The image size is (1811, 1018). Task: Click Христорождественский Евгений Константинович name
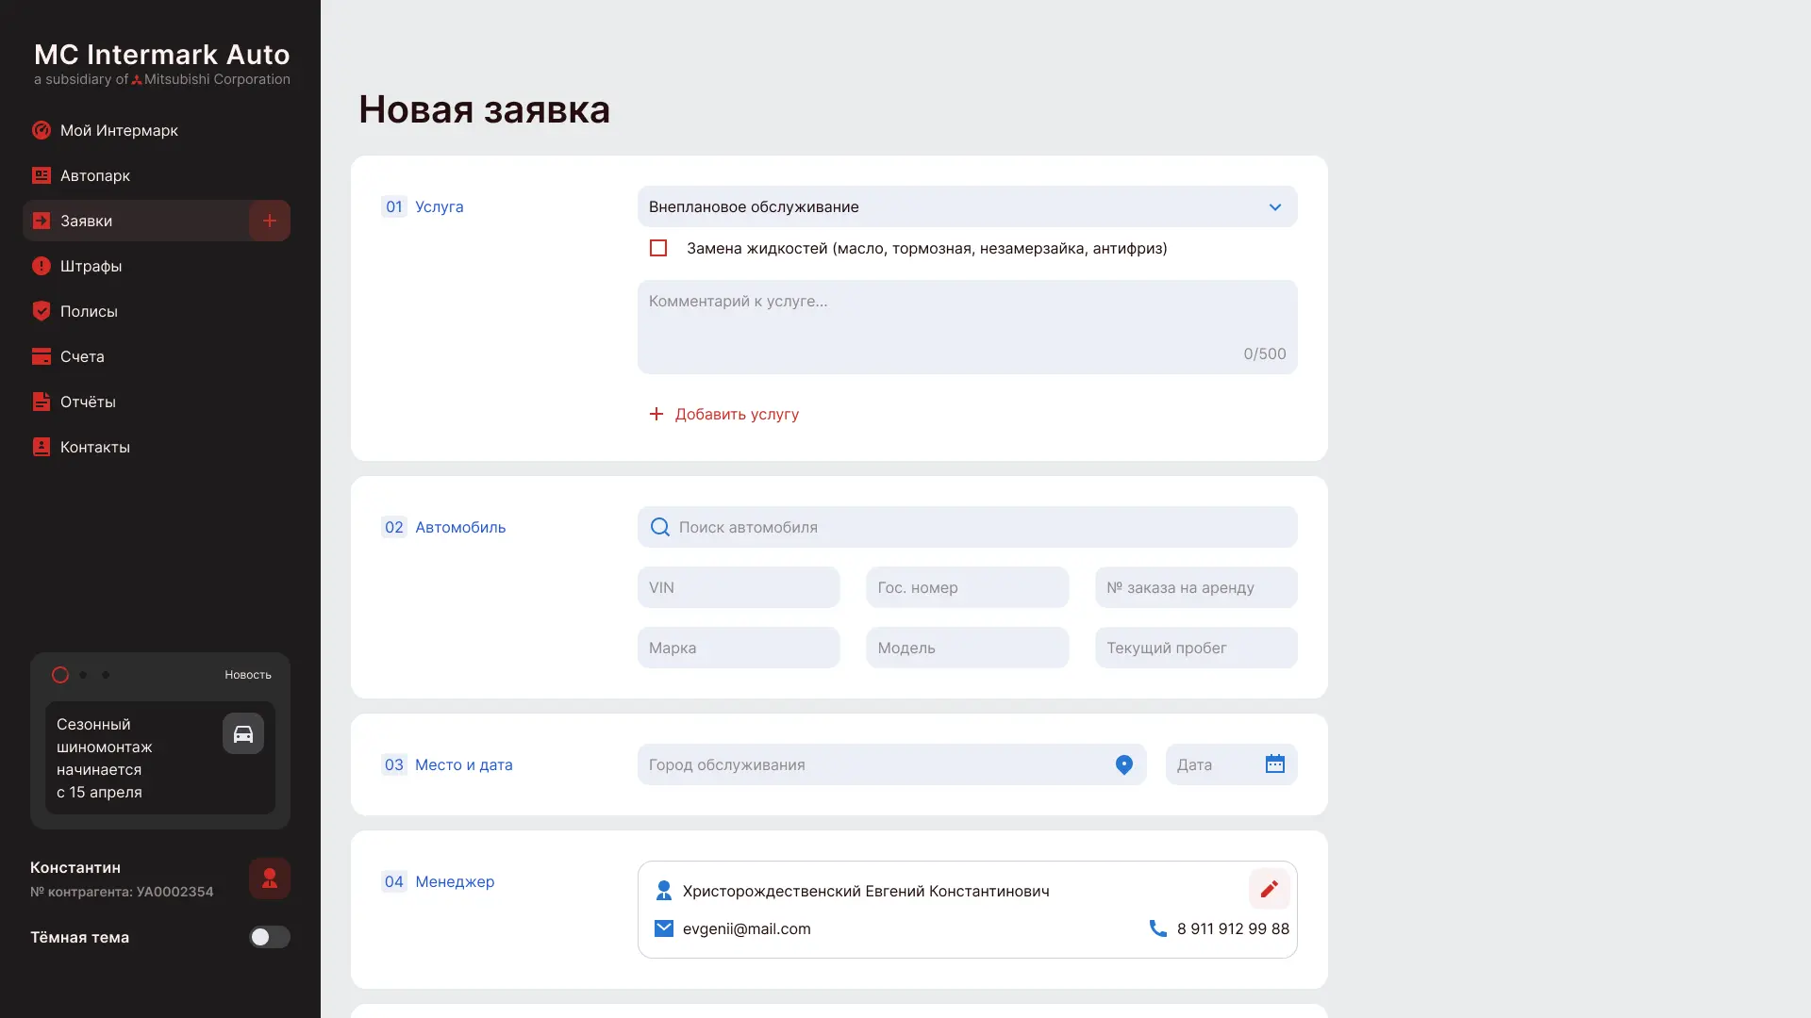866,891
